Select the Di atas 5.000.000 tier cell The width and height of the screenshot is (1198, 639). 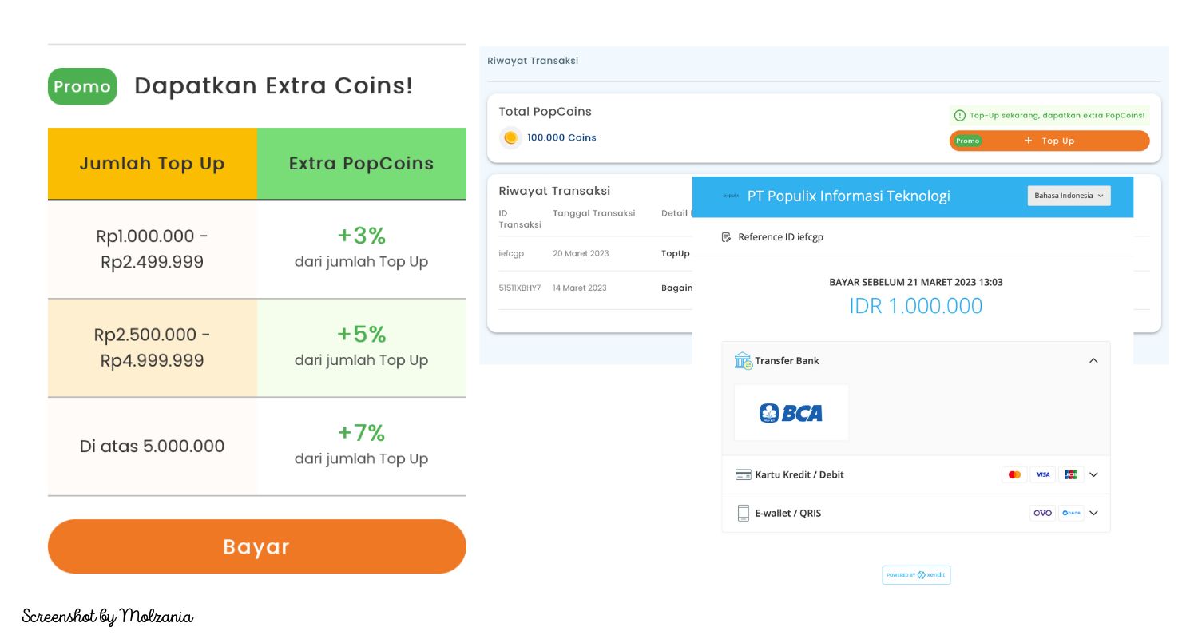click(153, 447)
